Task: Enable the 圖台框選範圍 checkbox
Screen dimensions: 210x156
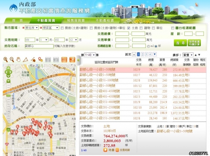Action: coord(173,28)
